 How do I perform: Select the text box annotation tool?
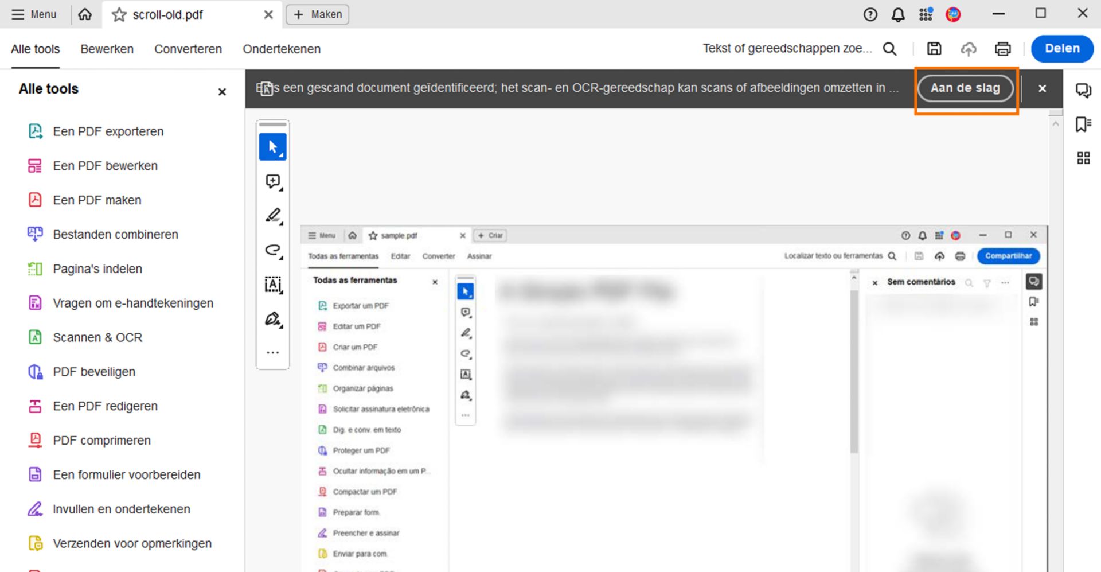point(273,285)
